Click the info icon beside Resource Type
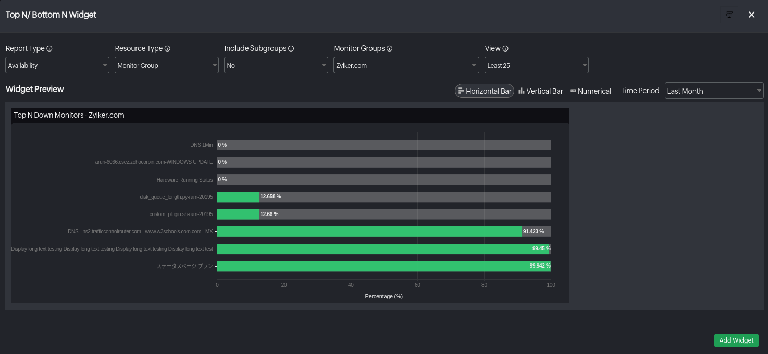 [x=167, y=49]
